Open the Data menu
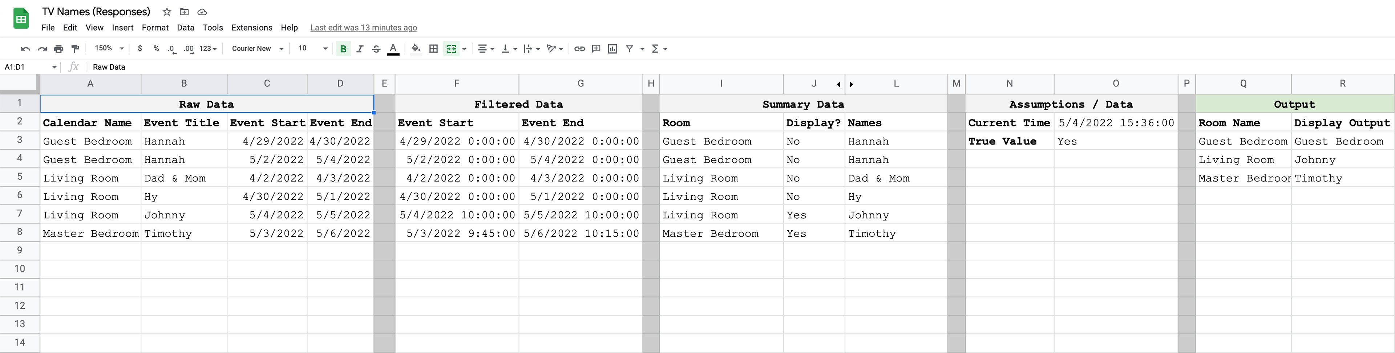 tap(185, 28)
